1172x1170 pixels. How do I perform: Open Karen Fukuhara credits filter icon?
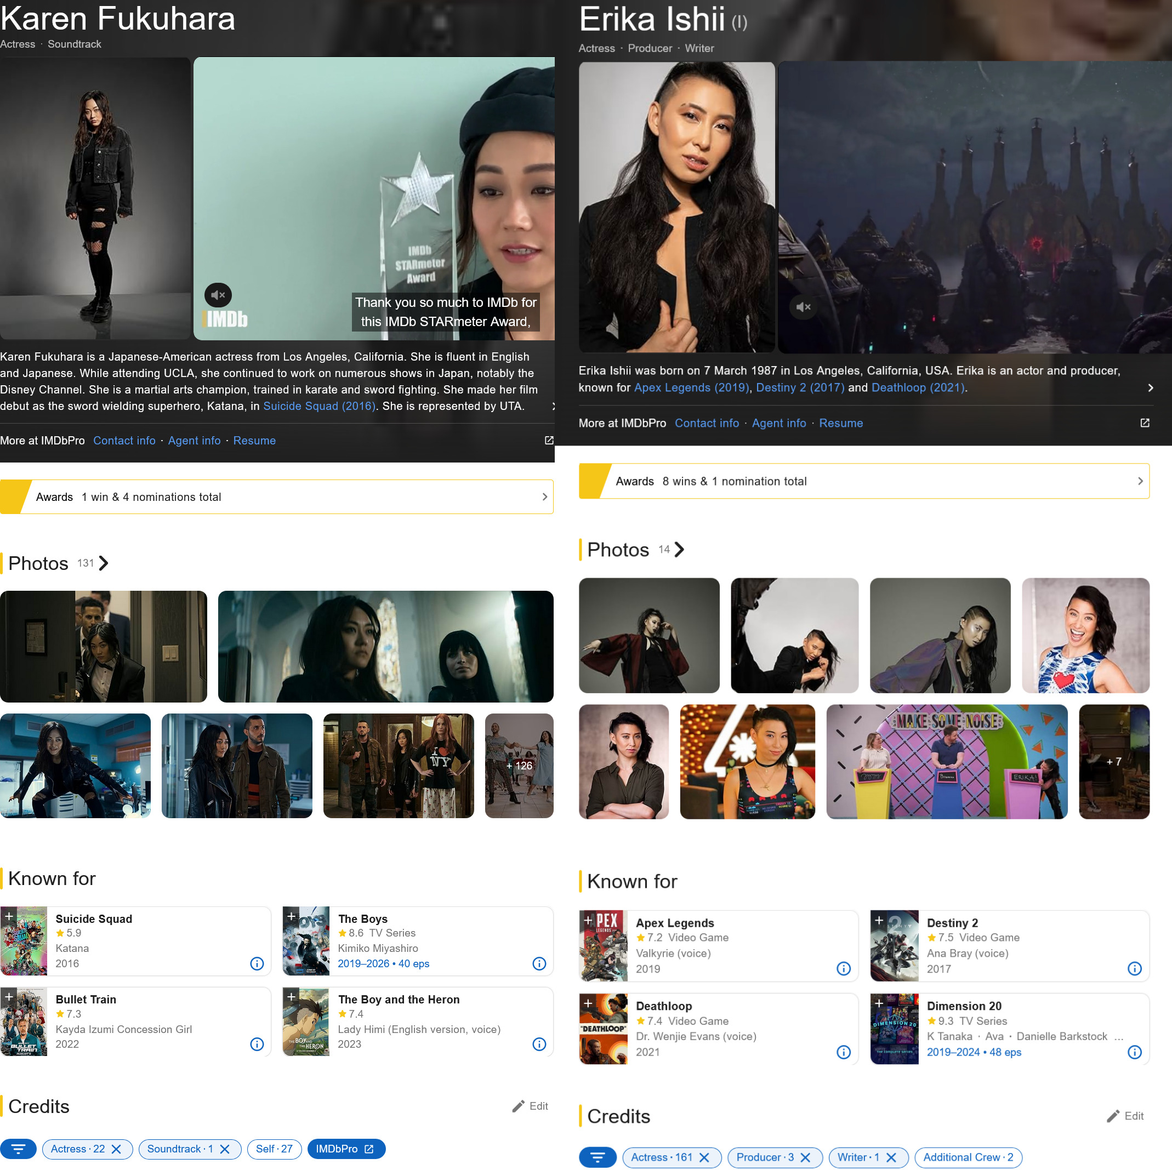tap(18, 1148)
